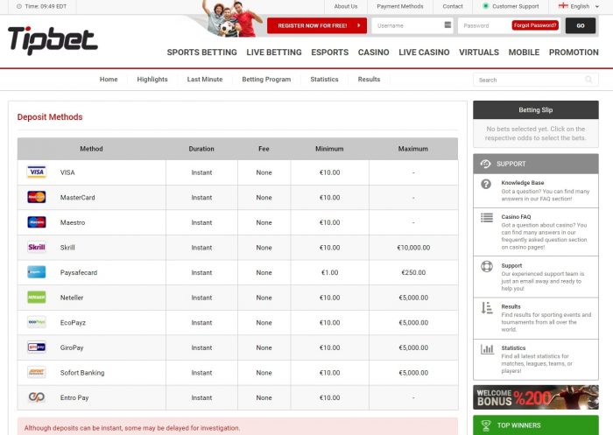Image resolution: width=613 pixels, height=435 pixels.
Task: Open the LIVE CASINO section
Action: (x=424, y=53)
